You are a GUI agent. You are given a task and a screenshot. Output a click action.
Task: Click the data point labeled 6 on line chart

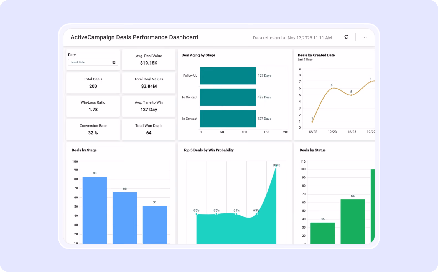(x=332, y=89)
